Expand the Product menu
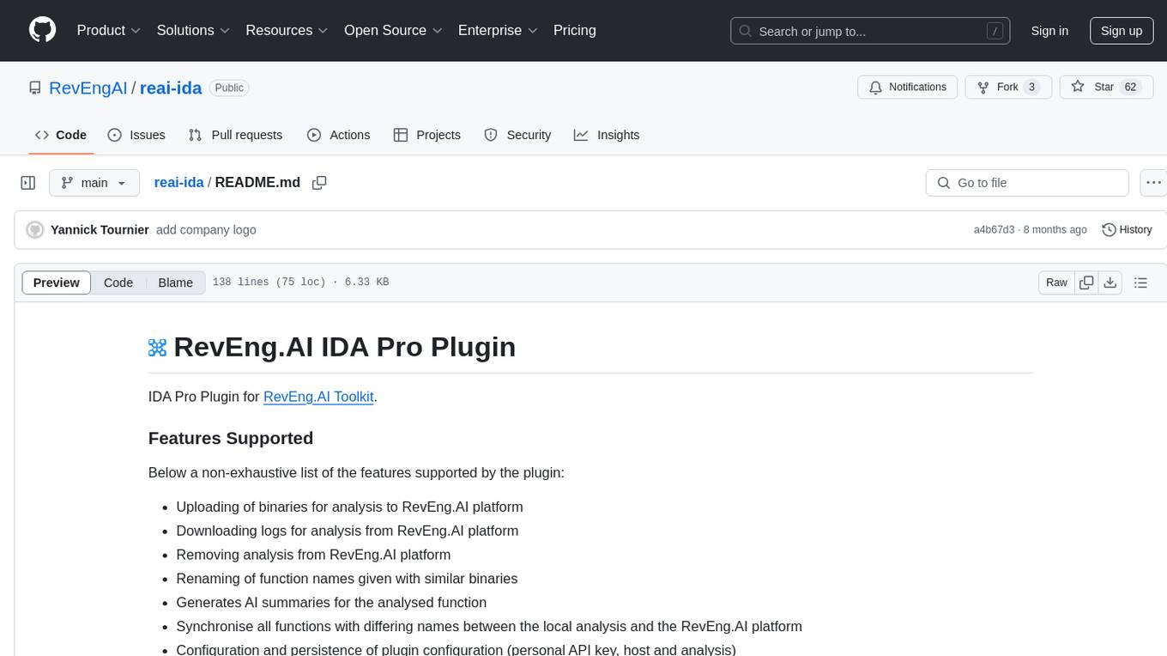 coord(109,30)
